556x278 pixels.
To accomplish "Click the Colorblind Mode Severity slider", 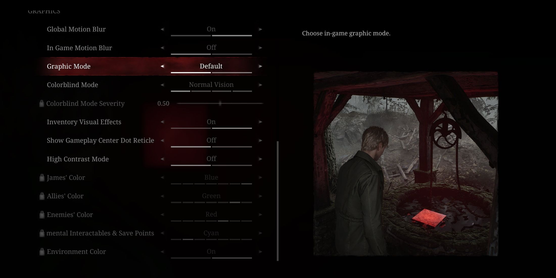I will [x=219, y=103].
